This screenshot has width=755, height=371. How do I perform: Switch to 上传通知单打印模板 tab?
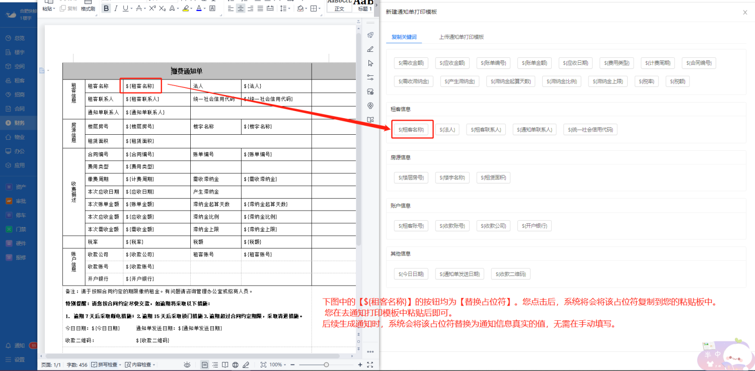coord(461,37)
